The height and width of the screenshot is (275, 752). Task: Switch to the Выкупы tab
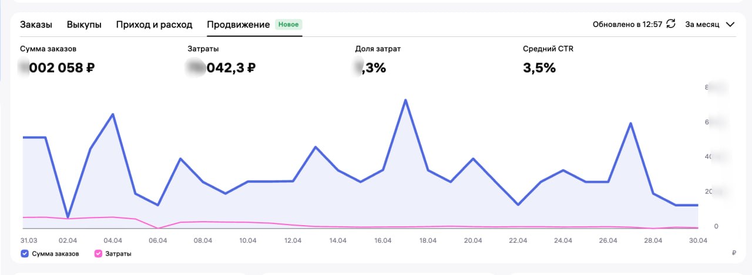point(84,25)
